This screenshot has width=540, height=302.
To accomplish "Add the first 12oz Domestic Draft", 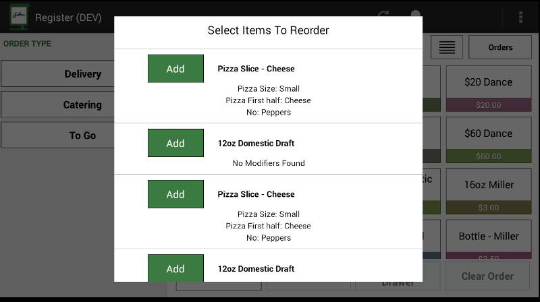I will tap(175, 143).
